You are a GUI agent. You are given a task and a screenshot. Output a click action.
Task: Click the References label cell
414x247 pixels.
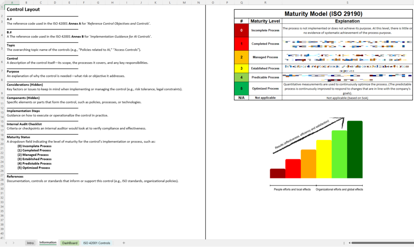[x=15, y=176]
